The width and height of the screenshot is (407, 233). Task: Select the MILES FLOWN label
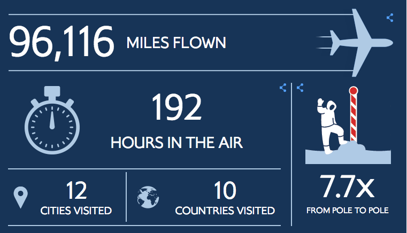tap(176, 43)
